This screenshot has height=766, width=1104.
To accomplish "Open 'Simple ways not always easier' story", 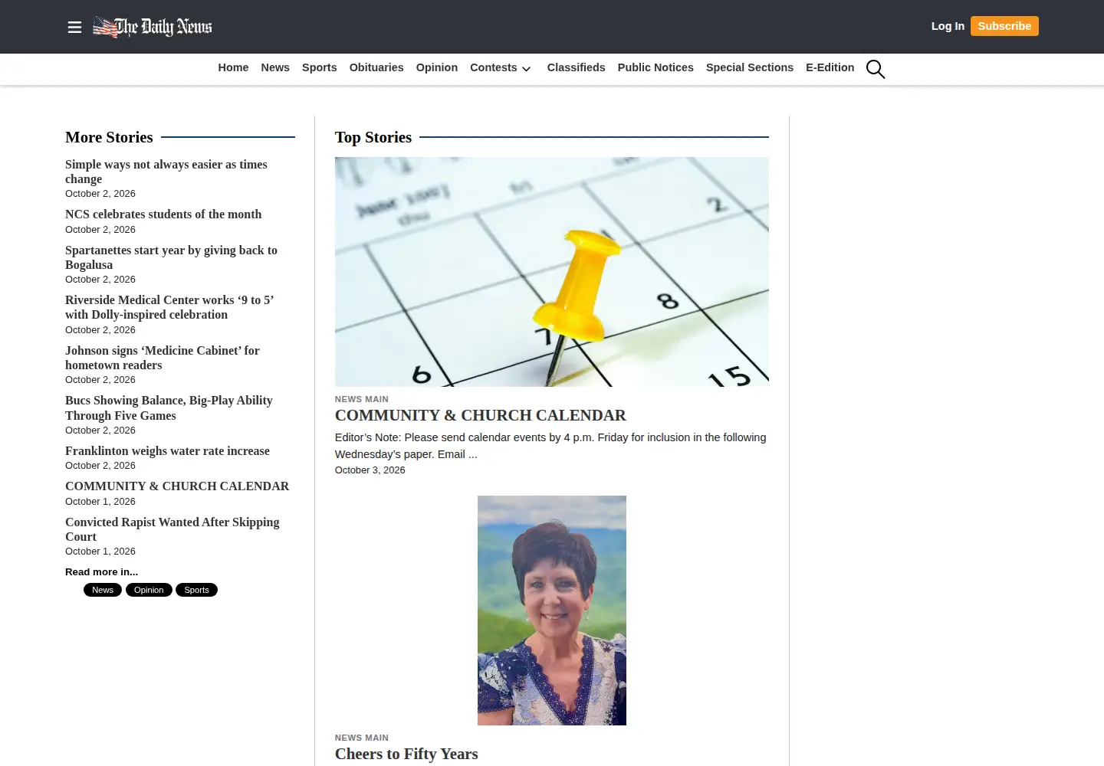I will point(166,172).
